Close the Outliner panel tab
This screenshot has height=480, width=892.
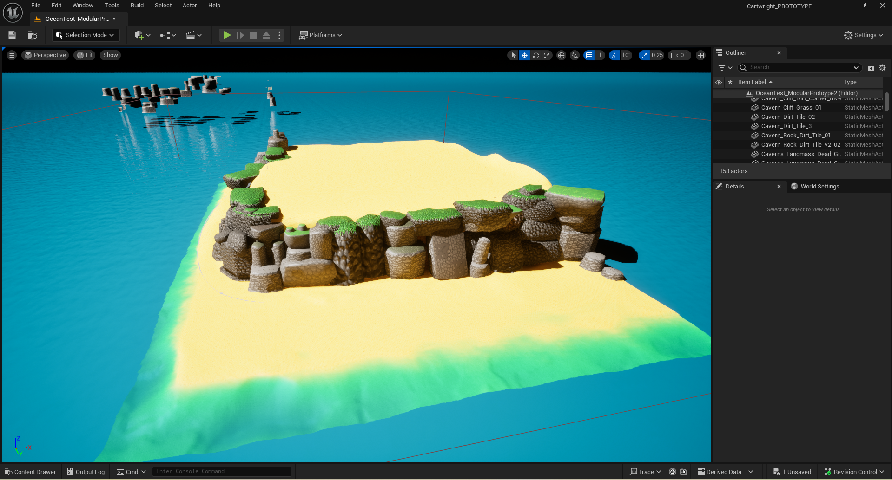coord(779,53)
